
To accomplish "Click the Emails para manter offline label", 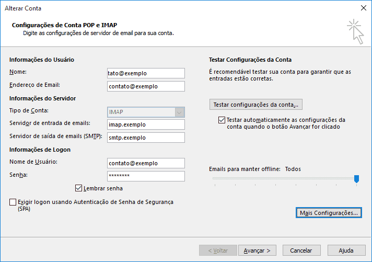I will pos(245,169).
